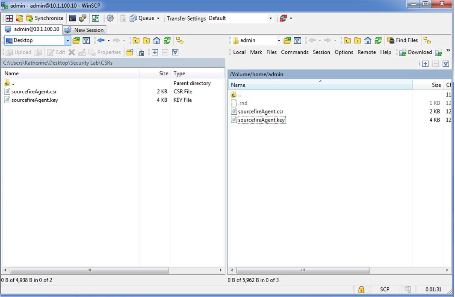This screenshot has height=297, width=455.
Task: Click the Find Files button
Action: 403,40
